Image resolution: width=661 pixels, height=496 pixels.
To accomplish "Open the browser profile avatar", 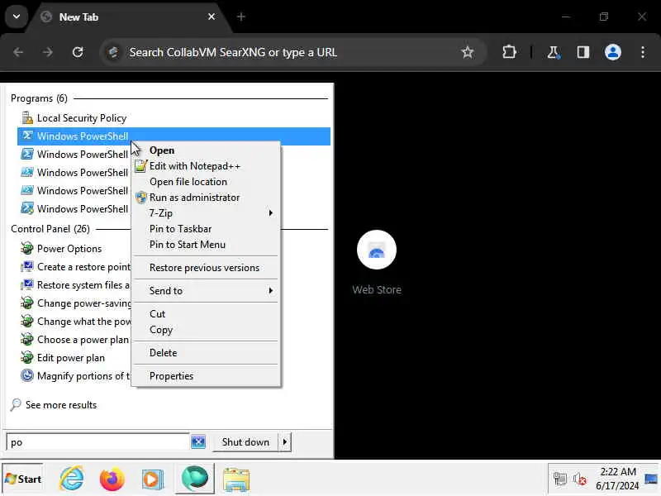I will point(612,52).
